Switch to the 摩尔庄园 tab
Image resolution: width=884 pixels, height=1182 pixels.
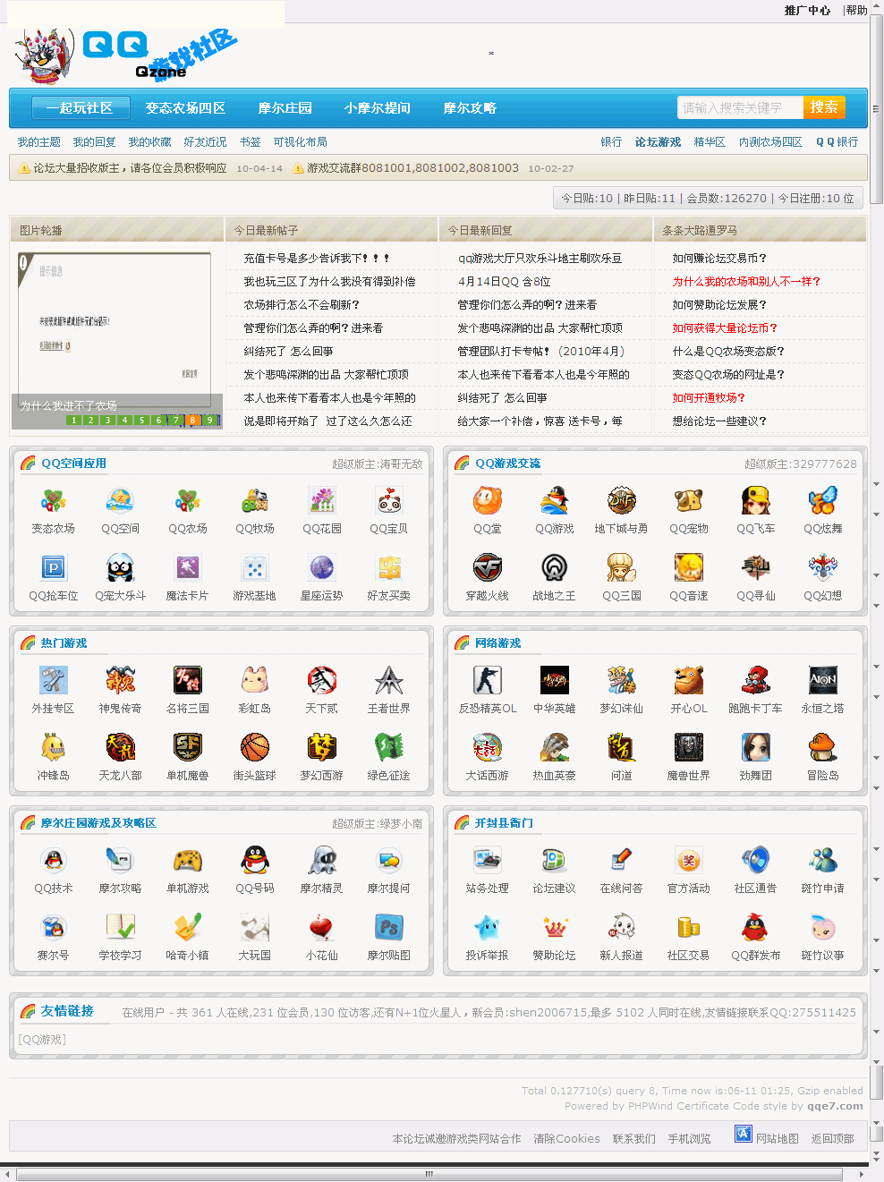[x=285, y=108]
